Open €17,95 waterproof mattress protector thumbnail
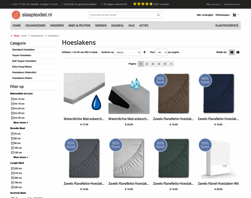This screenshot has height=198, width=251. pyautogui.click(x=84, y=93)
